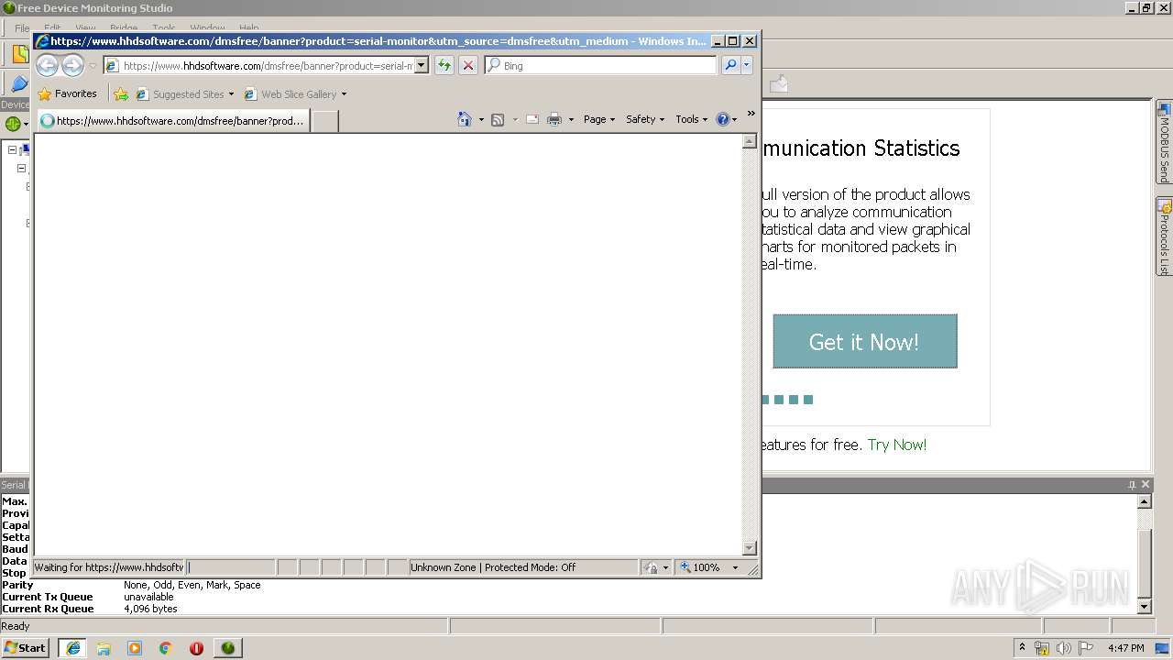1173x660 pixels.
Task: Click the green device icon in Studio sidebar
Action: [x=12, y=123]
